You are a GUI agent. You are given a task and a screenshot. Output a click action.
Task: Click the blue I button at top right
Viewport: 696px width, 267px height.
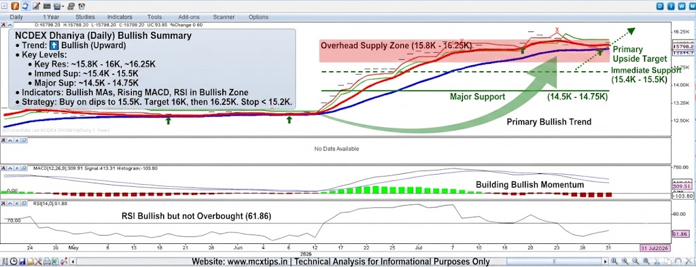(671, 6)
